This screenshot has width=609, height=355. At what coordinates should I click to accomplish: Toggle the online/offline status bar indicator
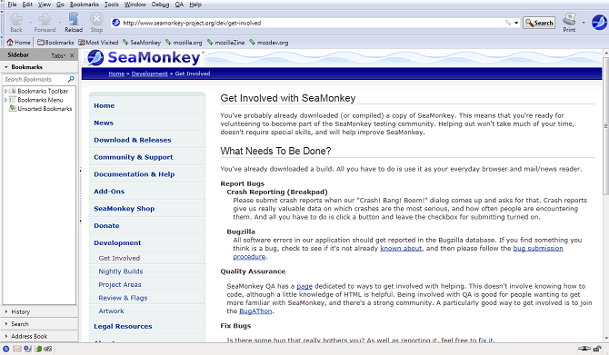pos(584,349)
